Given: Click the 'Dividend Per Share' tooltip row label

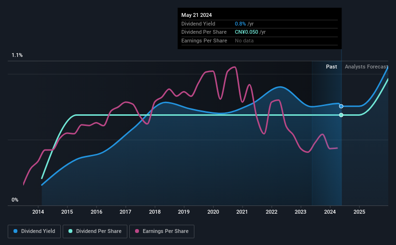Looking at the screenshot, I should coord(204,32).
